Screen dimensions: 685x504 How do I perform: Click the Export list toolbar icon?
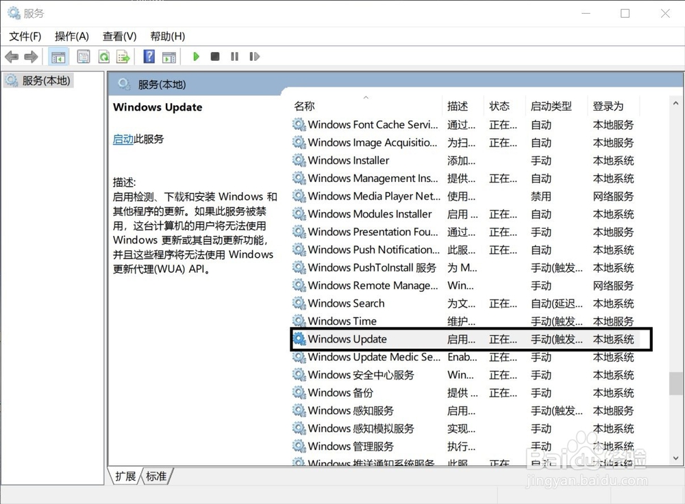123,57
